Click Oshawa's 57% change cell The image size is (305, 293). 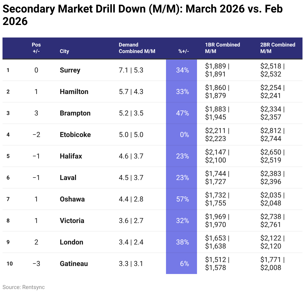[182, 199]
